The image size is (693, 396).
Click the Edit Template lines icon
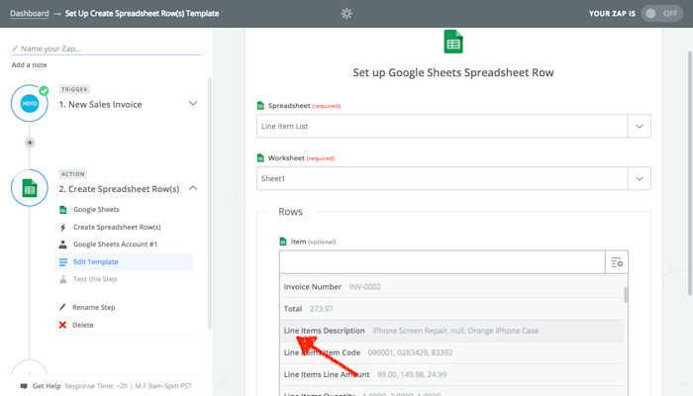point(63,262)
